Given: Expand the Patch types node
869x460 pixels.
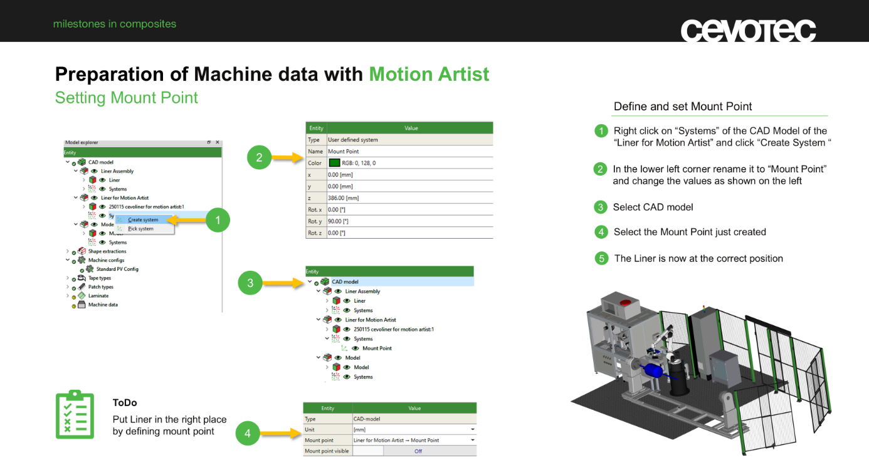Looking at the screenshot, I should pos(68,286).
